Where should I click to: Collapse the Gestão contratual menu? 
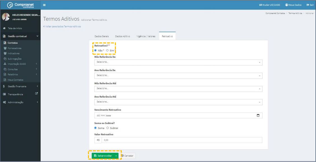[x=20, y=36]
